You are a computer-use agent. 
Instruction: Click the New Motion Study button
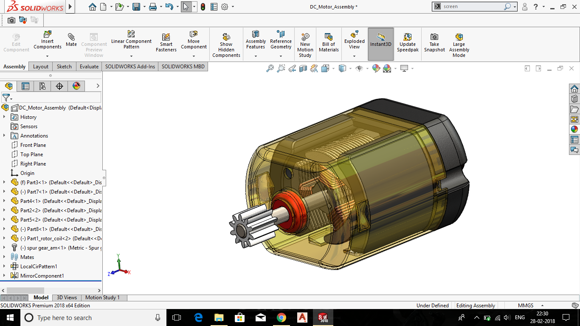coord(305,37)
